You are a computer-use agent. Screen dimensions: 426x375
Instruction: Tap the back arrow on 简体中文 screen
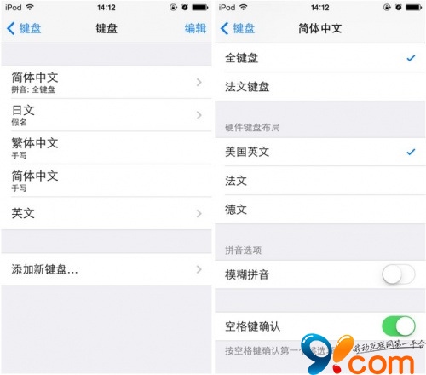224,28
